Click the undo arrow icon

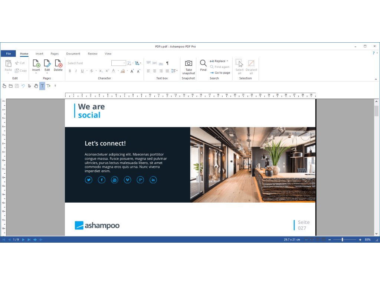pos(23,86)
